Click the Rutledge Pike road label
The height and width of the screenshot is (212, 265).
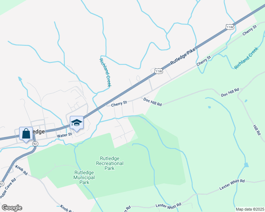pos(183,57)
